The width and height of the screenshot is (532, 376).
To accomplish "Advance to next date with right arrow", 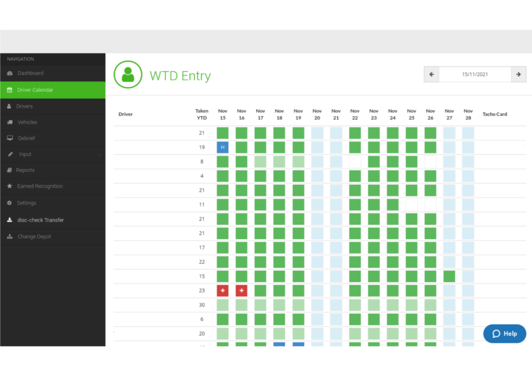I will coord(518,74).
